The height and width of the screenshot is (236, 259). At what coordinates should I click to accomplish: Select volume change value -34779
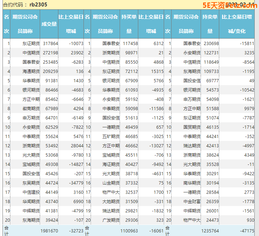[76, 183]
